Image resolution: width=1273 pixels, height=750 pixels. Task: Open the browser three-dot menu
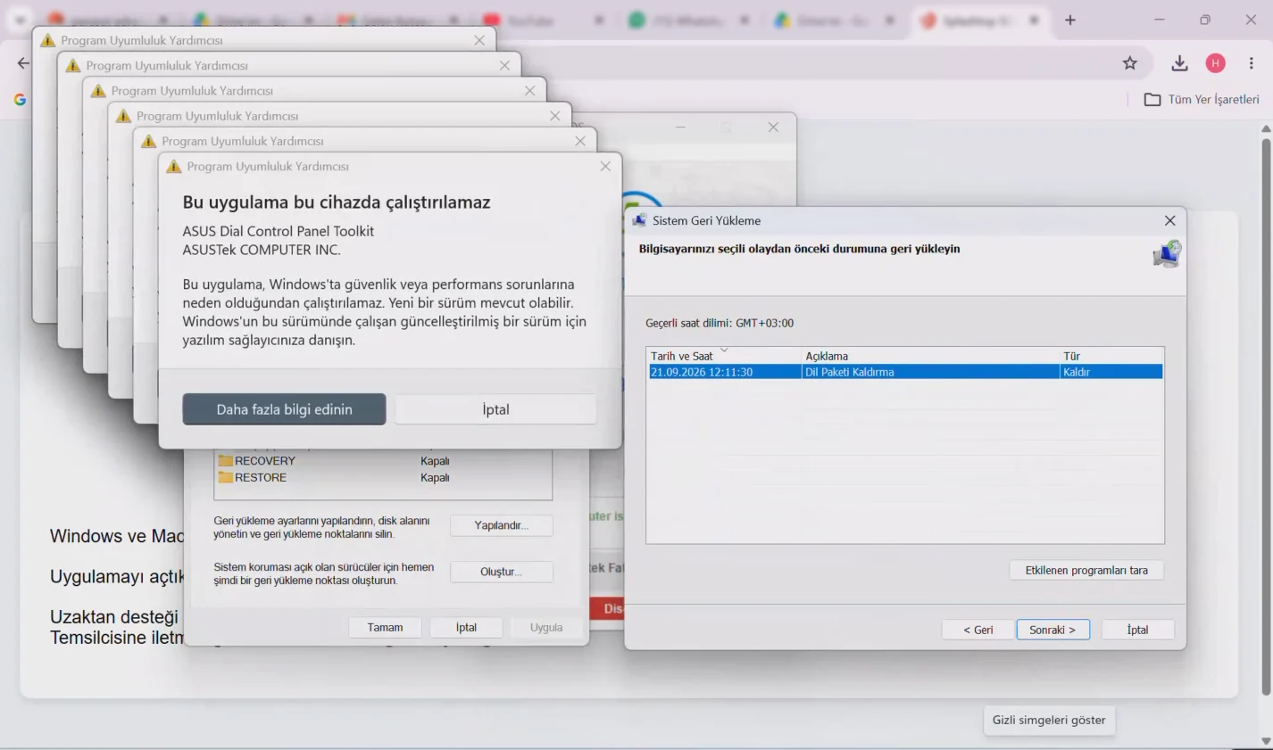1251,63
